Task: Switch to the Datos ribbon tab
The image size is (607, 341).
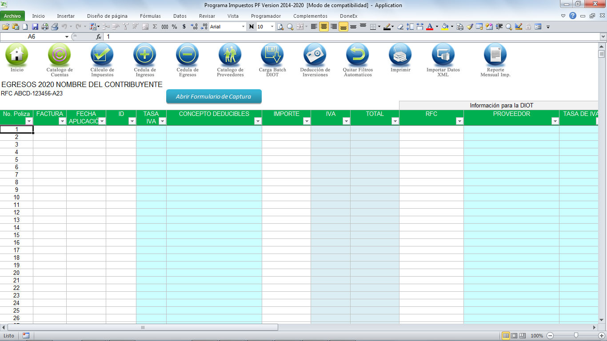Action: (x=180, y=16)
